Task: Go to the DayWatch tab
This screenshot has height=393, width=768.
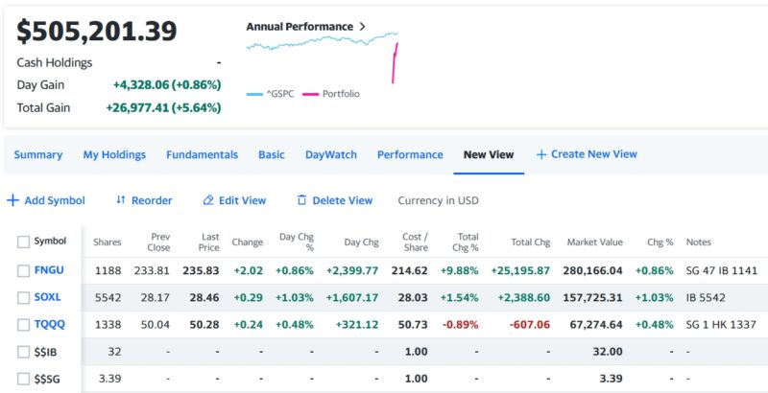Action: [x=330, y=154]
